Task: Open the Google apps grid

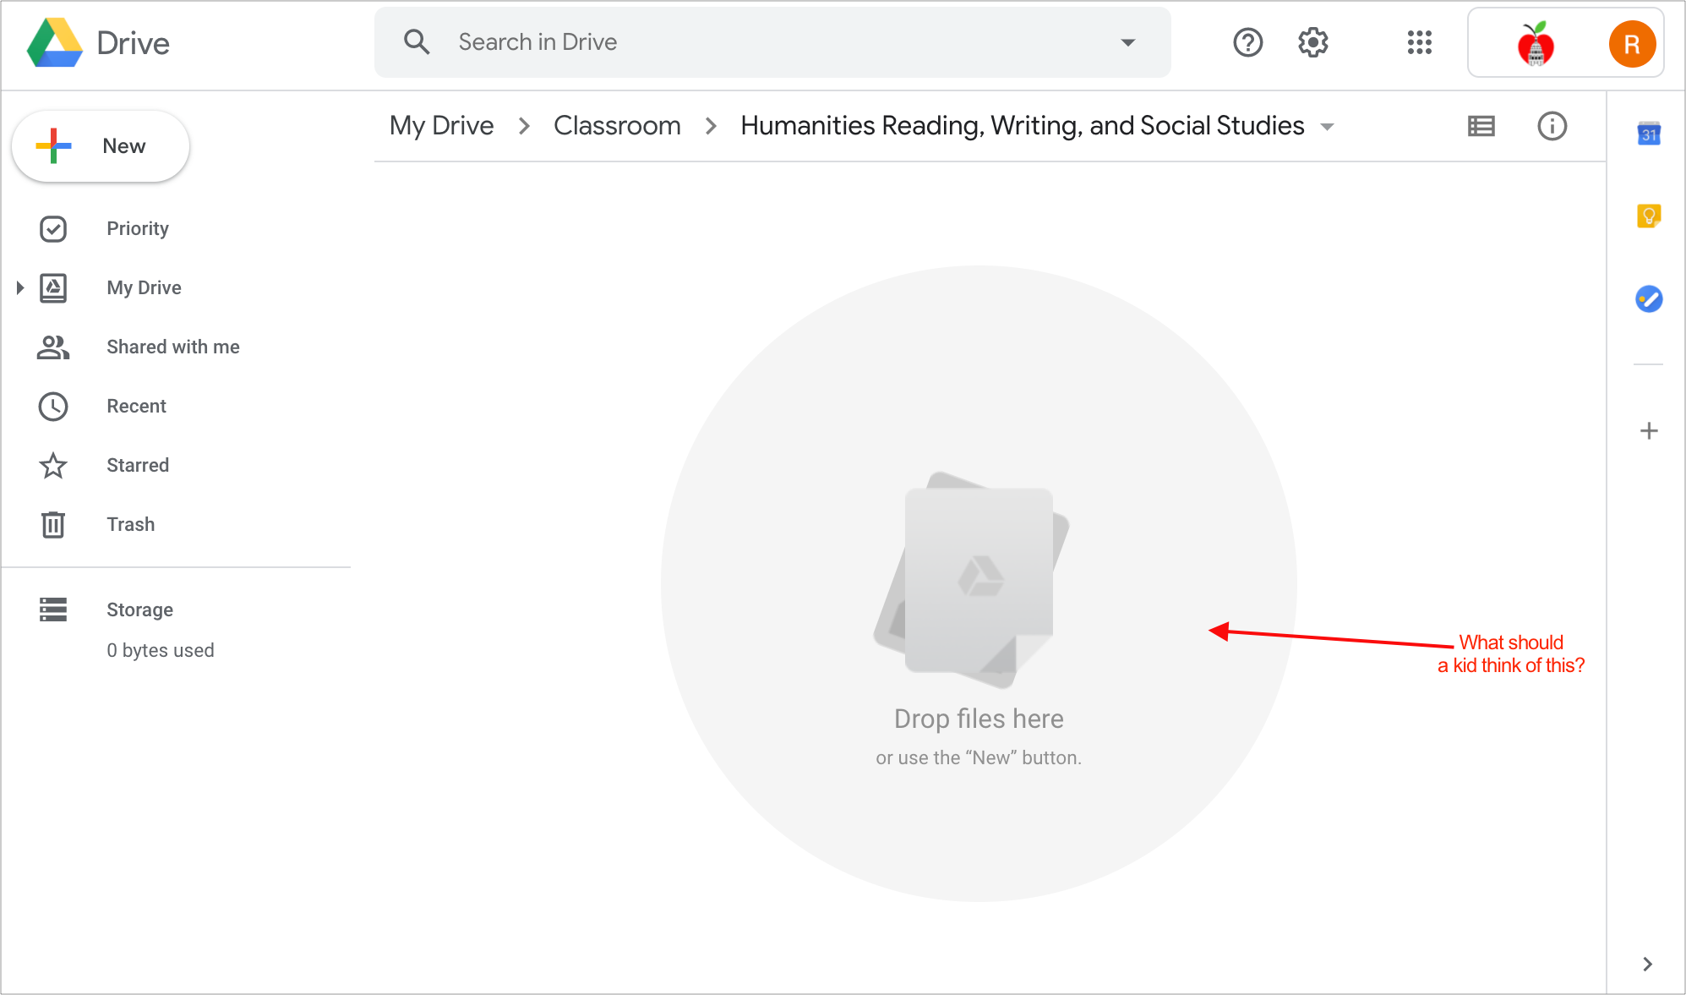Action: pos(1419,42)
